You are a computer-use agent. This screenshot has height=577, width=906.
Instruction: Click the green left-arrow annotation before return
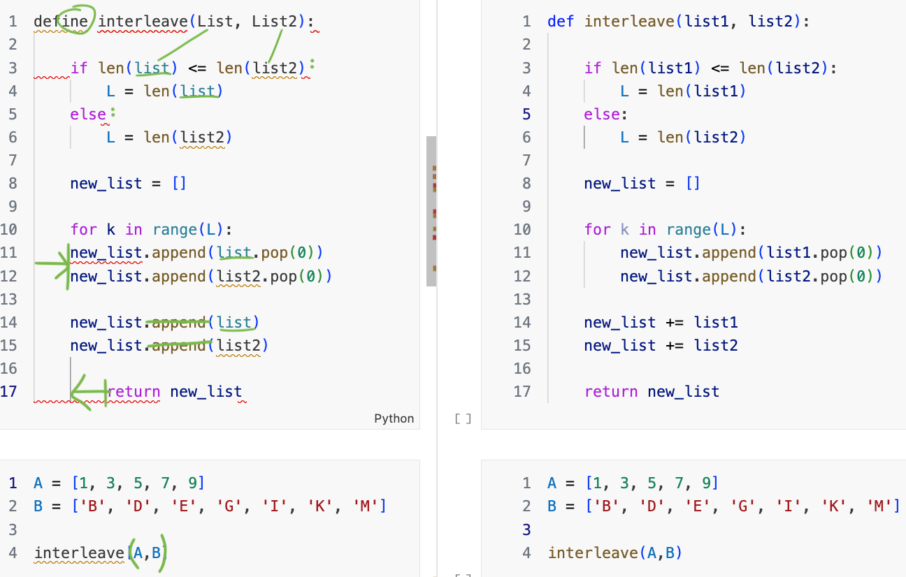tap(89, 392)
